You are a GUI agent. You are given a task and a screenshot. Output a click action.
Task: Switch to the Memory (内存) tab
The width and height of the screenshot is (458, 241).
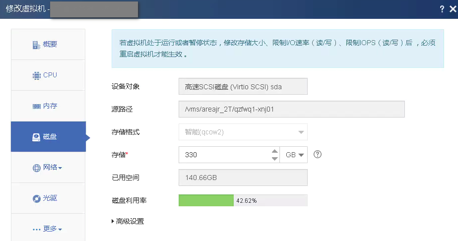click(50, 106)
